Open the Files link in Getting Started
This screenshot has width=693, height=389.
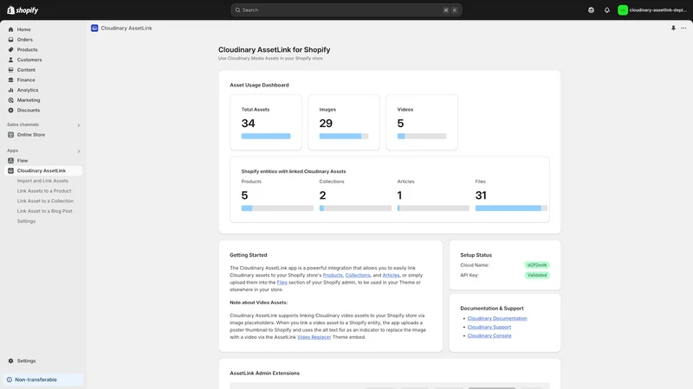[282, 283]
